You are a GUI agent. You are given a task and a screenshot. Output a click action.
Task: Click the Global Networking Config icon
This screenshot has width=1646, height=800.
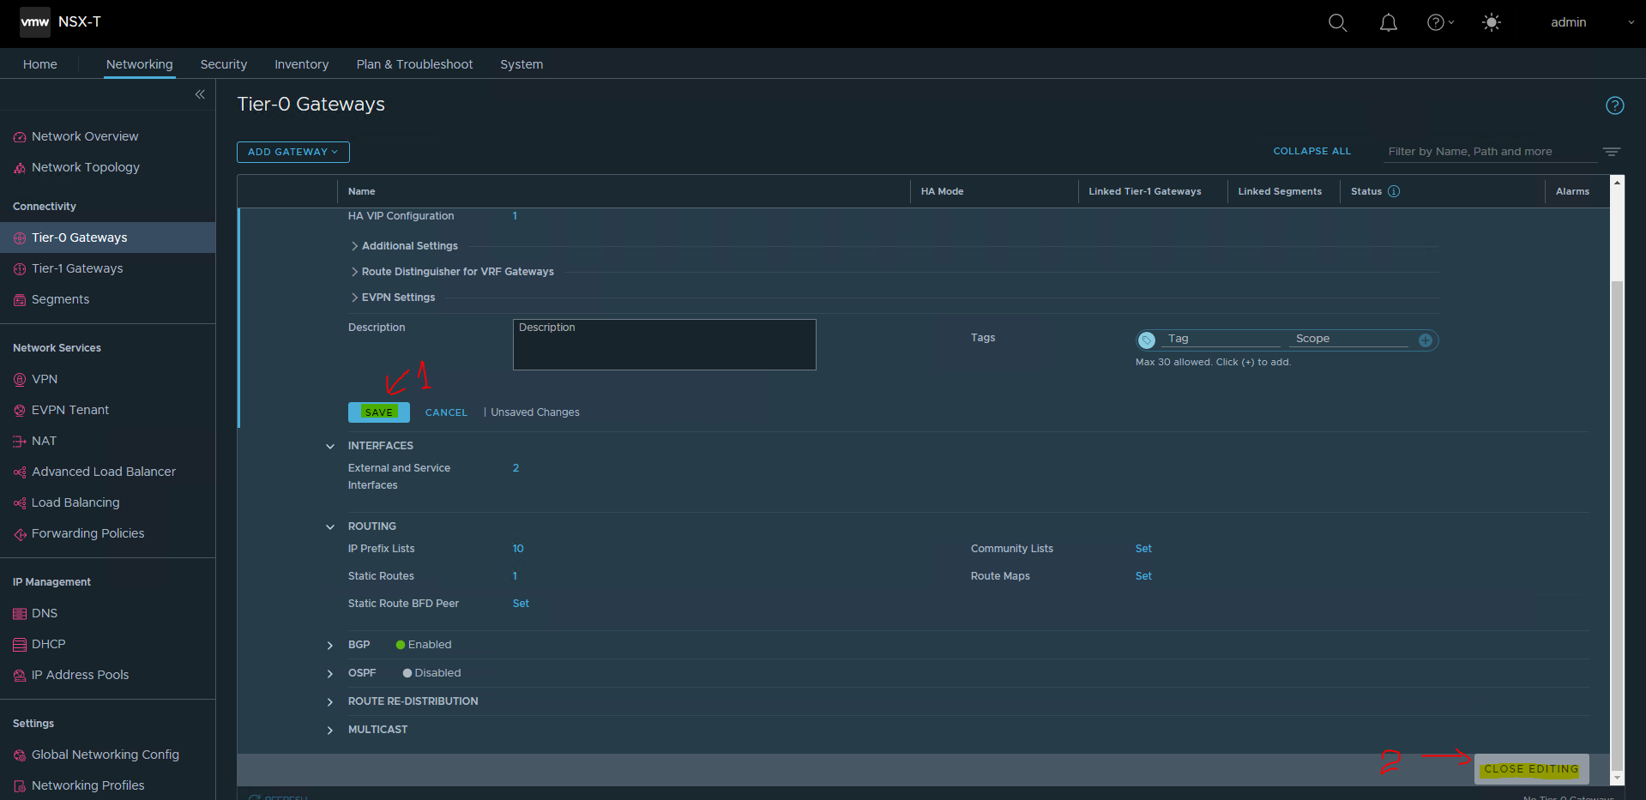pyautogui.click(x=20, y=755)
